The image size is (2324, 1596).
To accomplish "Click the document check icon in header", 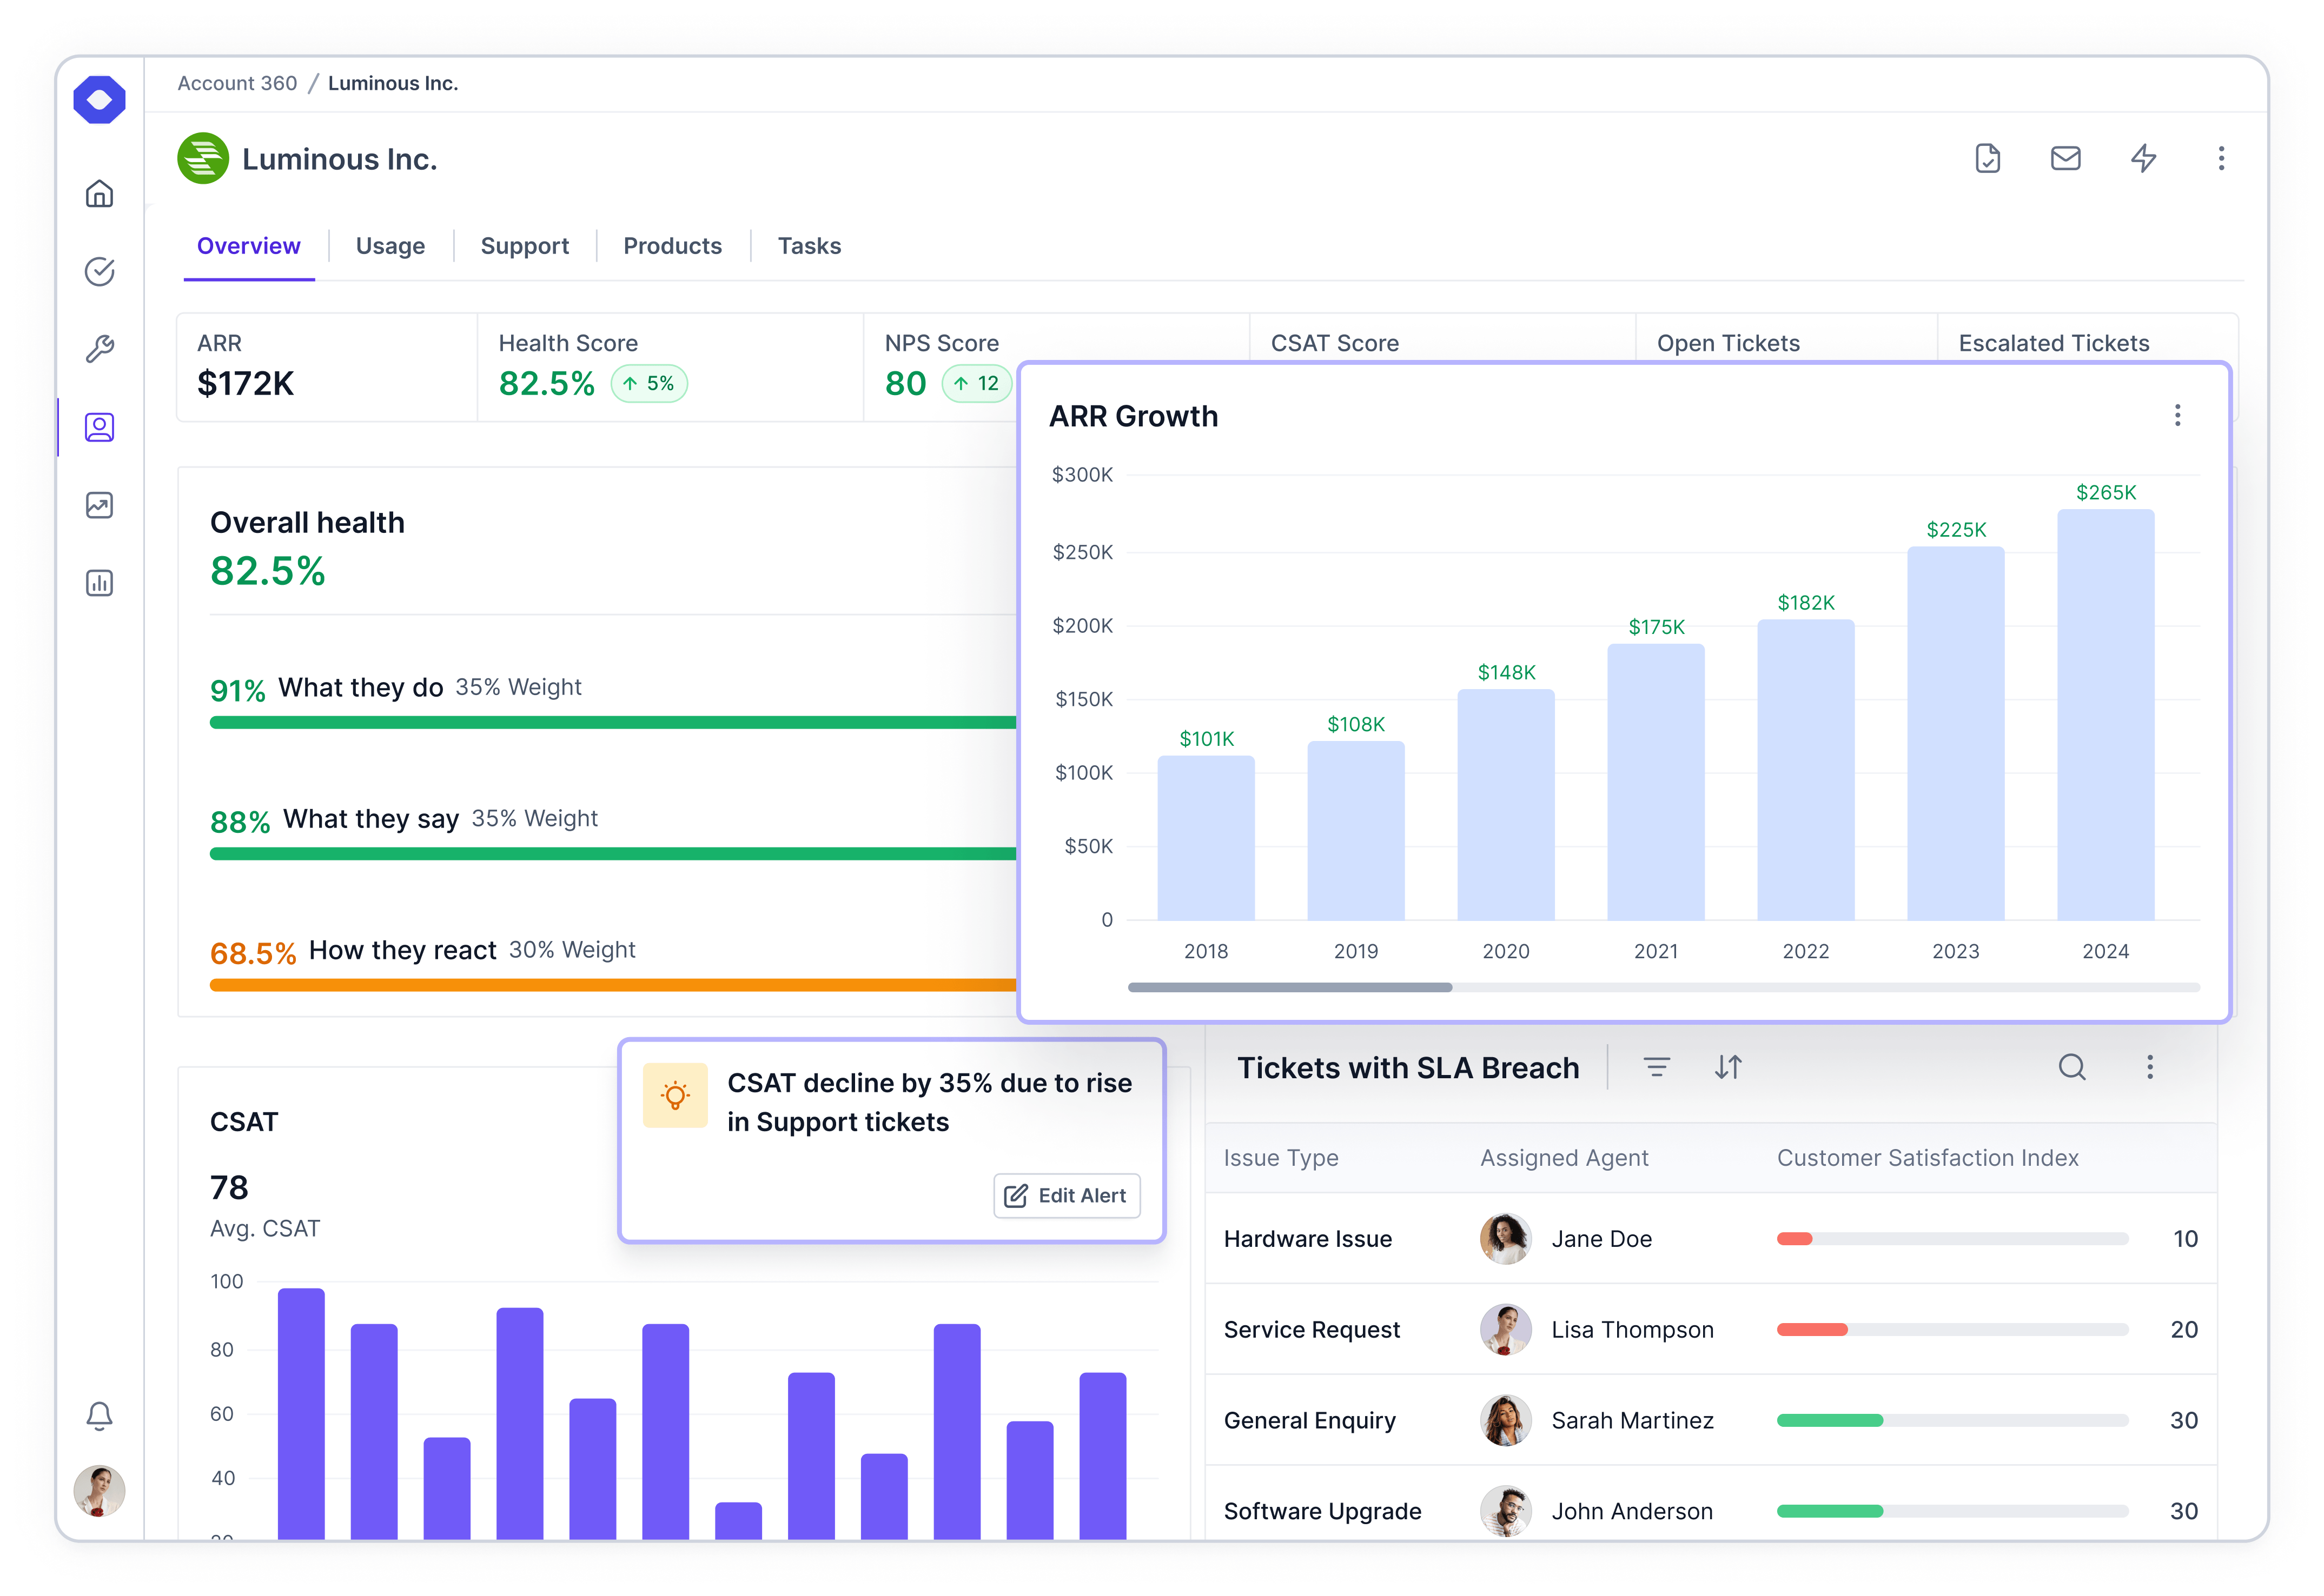I will click(x=1987, y=158).
